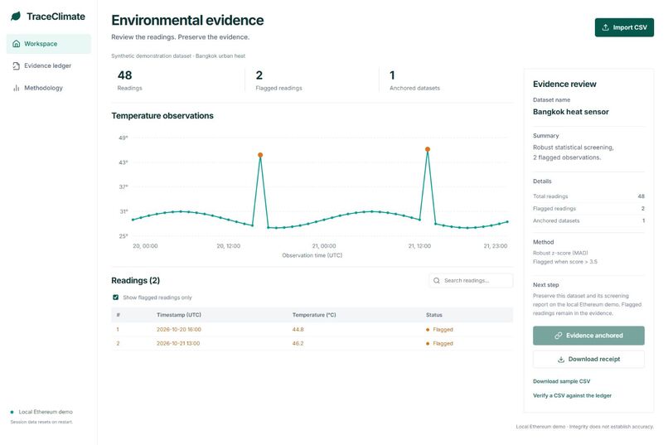Image resolution: width=668 pixels, height=445 pixels.
Task: Click the Synthetic demonstration dataset caption
Action: 178,56
